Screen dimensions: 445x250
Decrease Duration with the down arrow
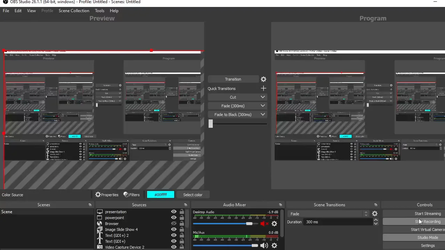click(376, 224)
